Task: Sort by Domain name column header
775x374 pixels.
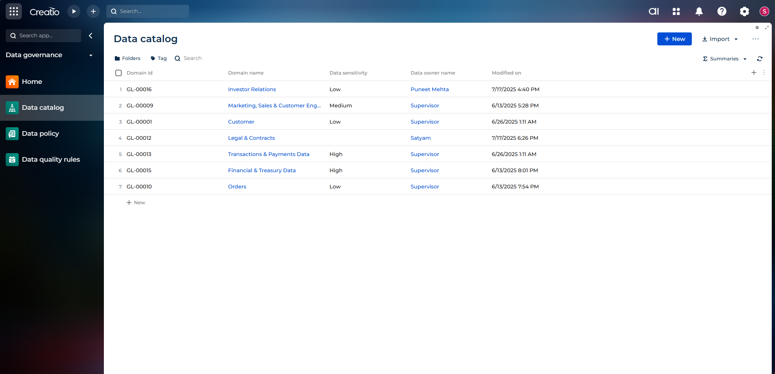Action: pos(246,73)
